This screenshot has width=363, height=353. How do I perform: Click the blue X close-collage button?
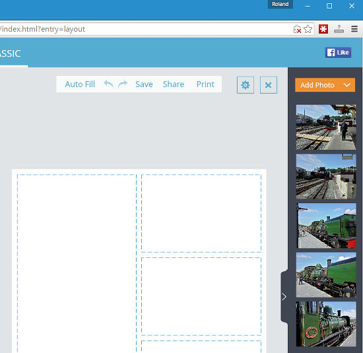(269, 85)
